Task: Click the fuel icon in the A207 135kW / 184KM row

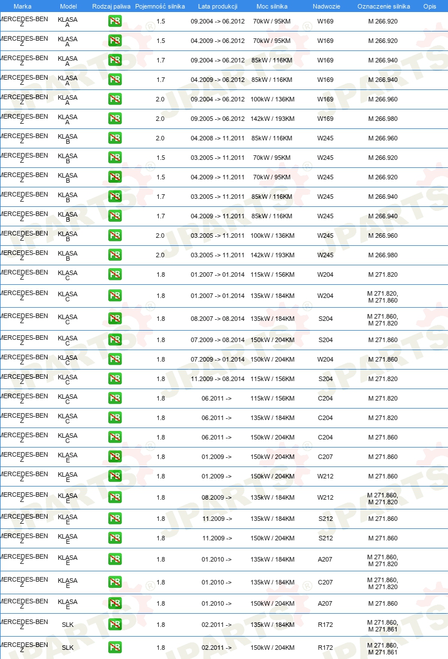Action: 115,559
